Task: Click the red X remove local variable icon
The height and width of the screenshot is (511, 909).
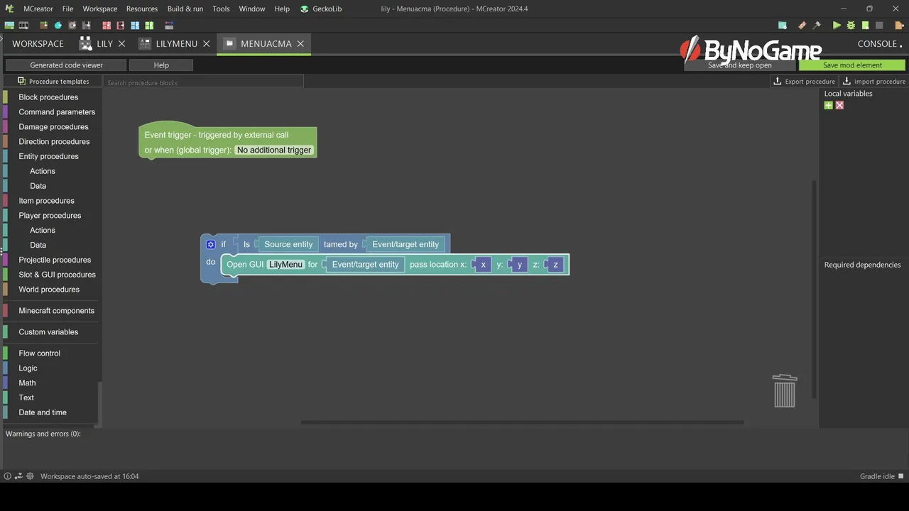Action: [x=839, y=105]
